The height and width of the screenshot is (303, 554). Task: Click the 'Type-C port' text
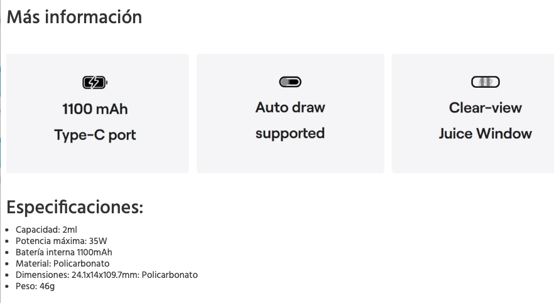tap(95, 135)
